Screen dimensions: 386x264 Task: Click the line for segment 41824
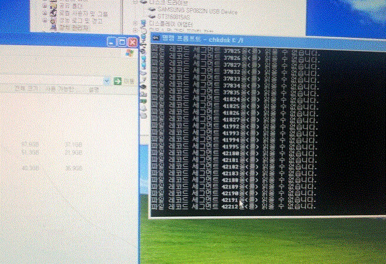click(234, 99)
